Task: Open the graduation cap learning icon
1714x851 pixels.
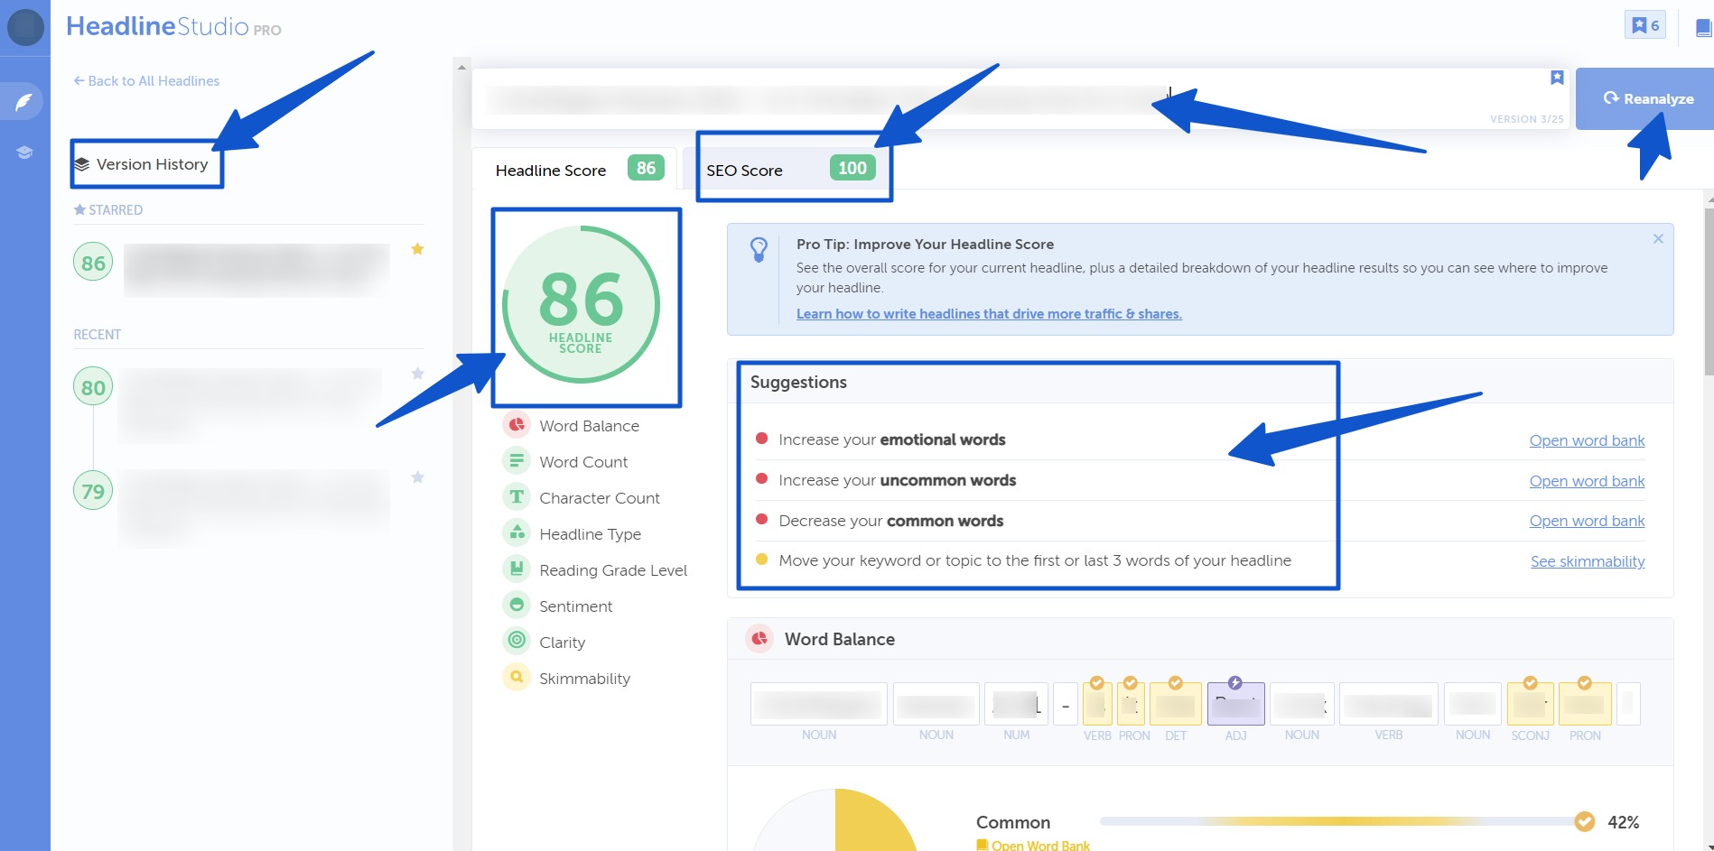Action: tap(24, 153)
